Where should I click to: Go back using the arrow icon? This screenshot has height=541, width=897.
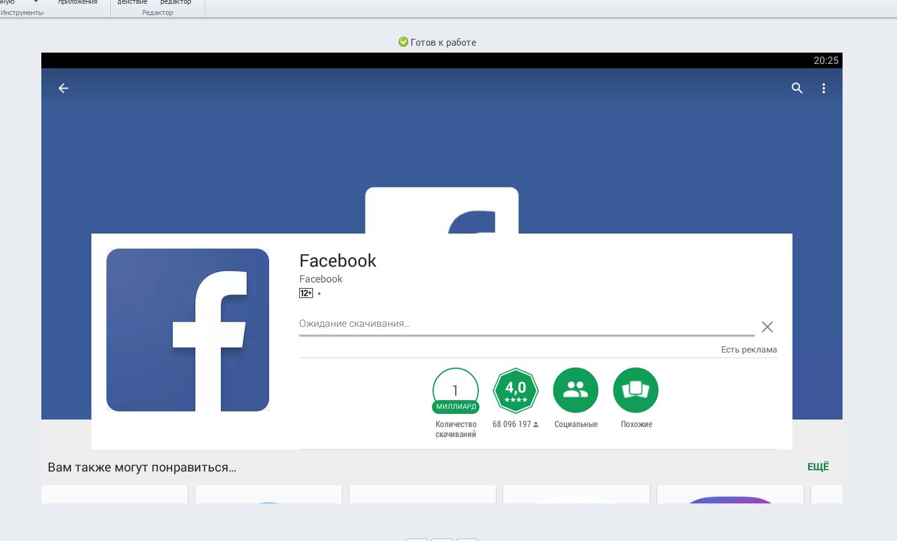(63, 88)
